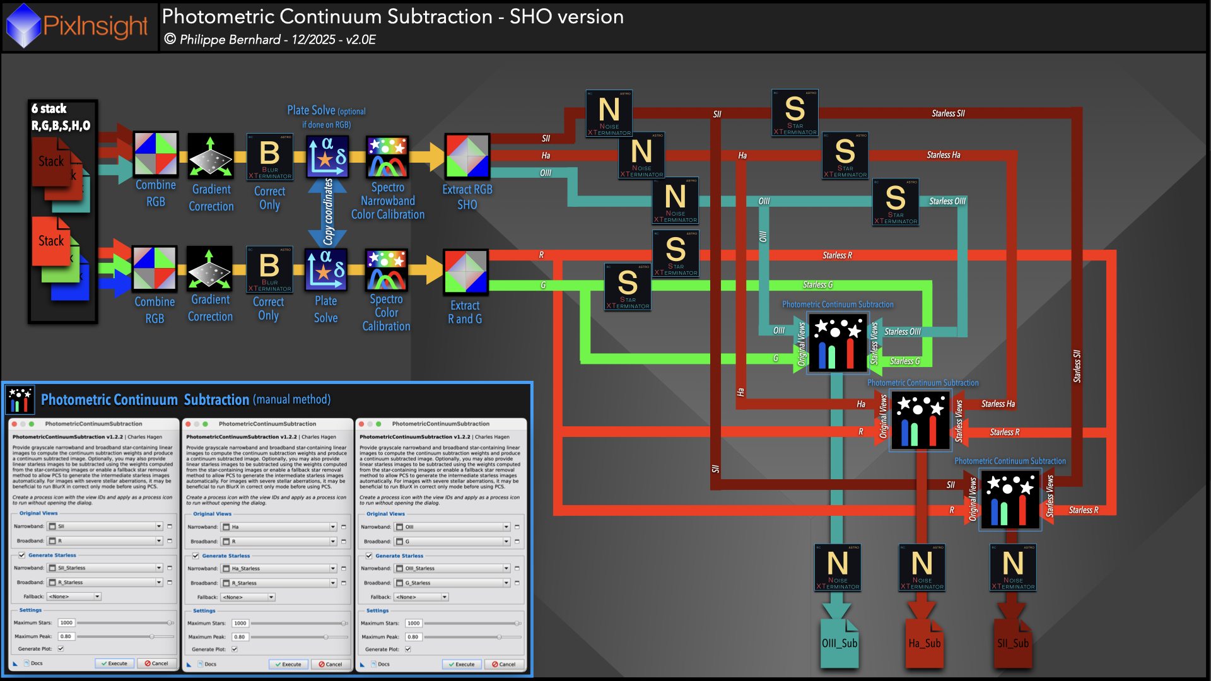Click Maximum Stars field in OIII dialog
Image resolution: width=1211 pixels, height=681 pixels.
click(414, 623)
